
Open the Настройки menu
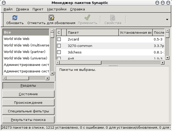56,9
